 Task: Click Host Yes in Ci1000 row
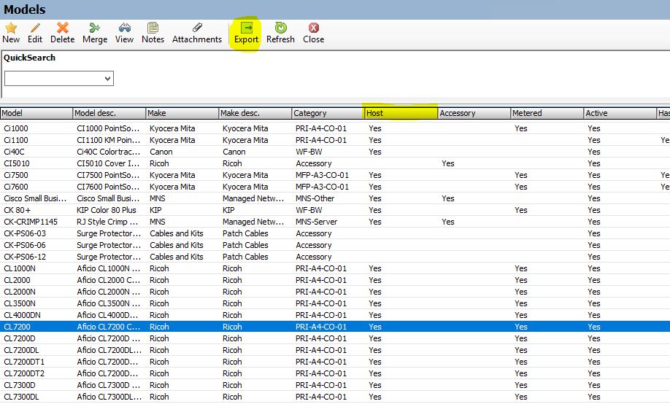375,128
